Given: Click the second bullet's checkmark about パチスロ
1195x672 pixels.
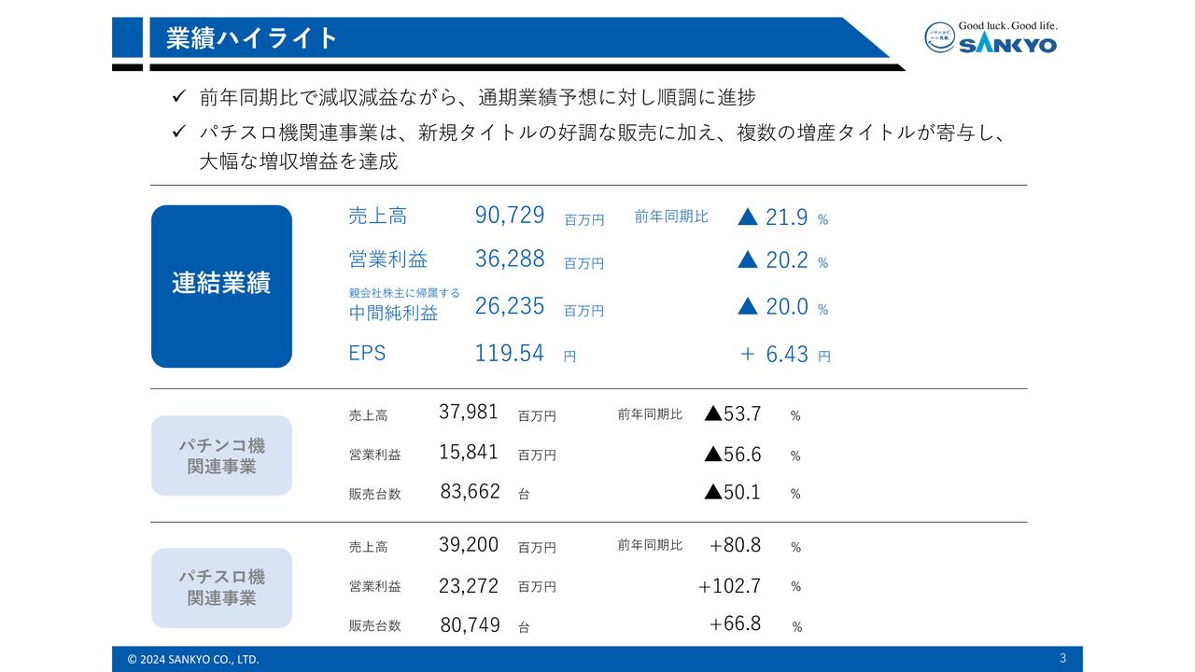Looking at the screenshot, I should (179, 132).
